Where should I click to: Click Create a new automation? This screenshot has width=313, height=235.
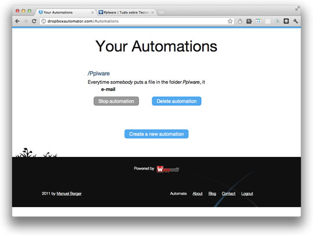[x=156, y=134]
